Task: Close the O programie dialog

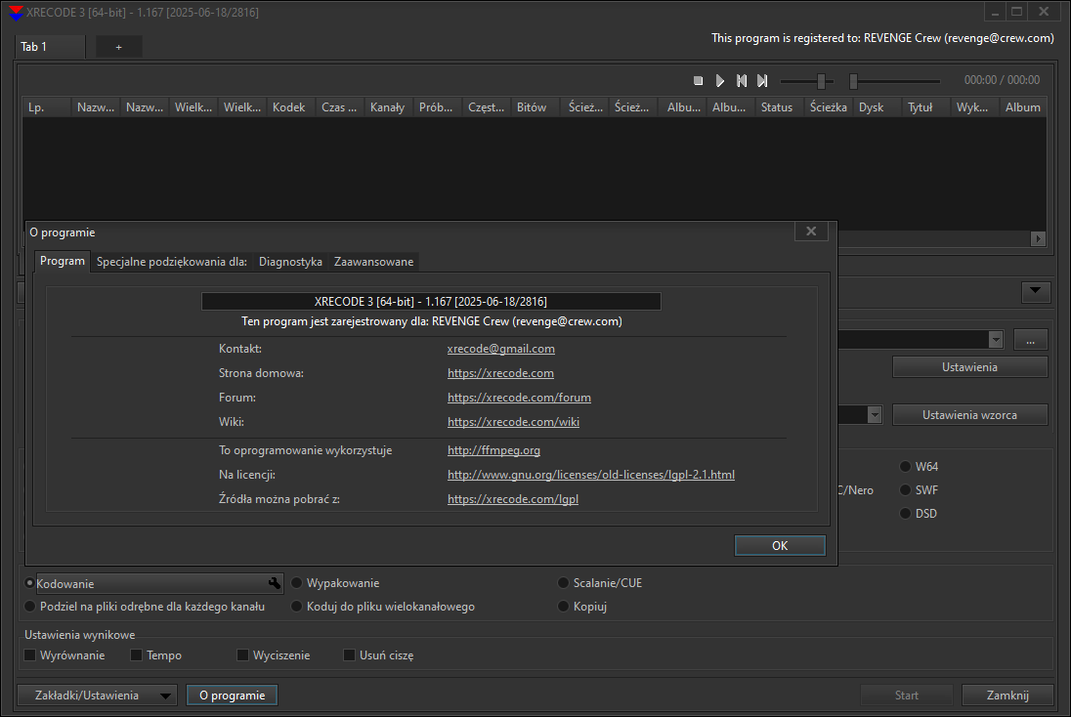Action: [811, 231]
